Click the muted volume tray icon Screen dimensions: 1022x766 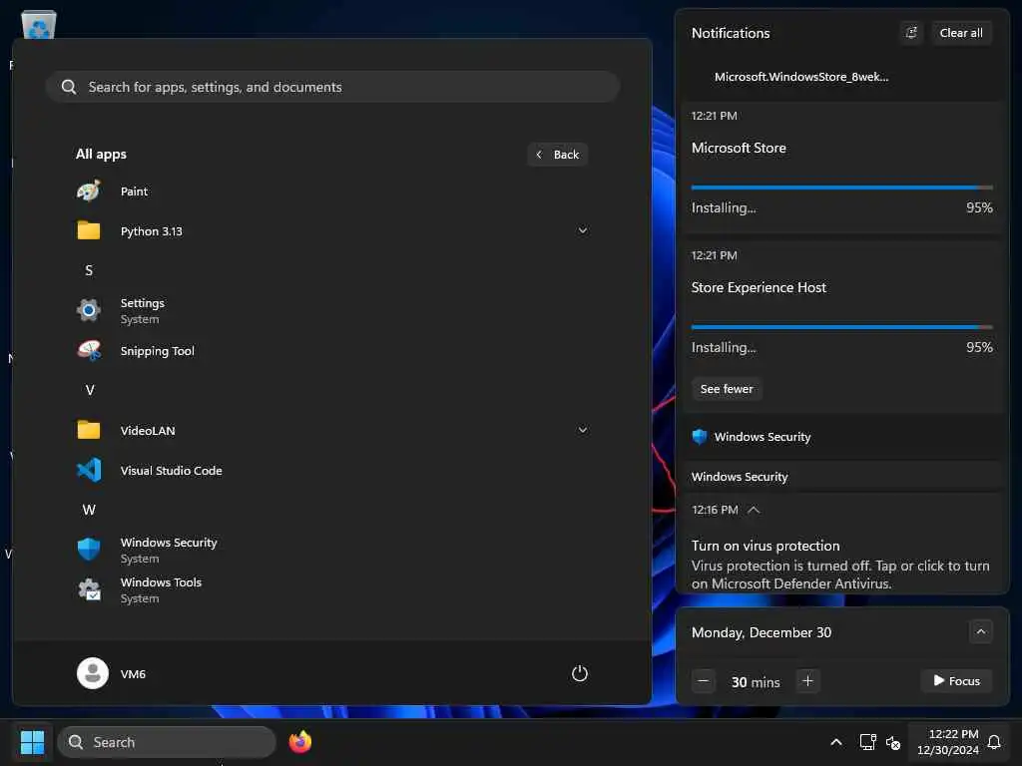tap(893, 742)
